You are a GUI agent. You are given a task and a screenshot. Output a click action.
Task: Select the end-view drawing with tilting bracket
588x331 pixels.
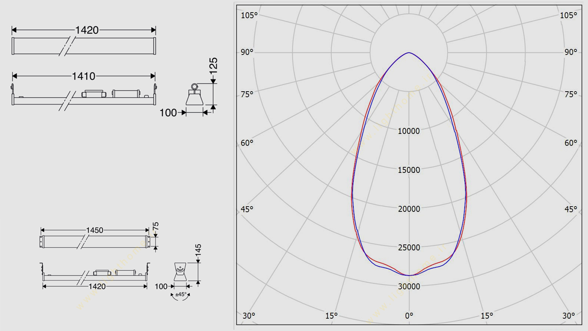click(x=181, y=271)
